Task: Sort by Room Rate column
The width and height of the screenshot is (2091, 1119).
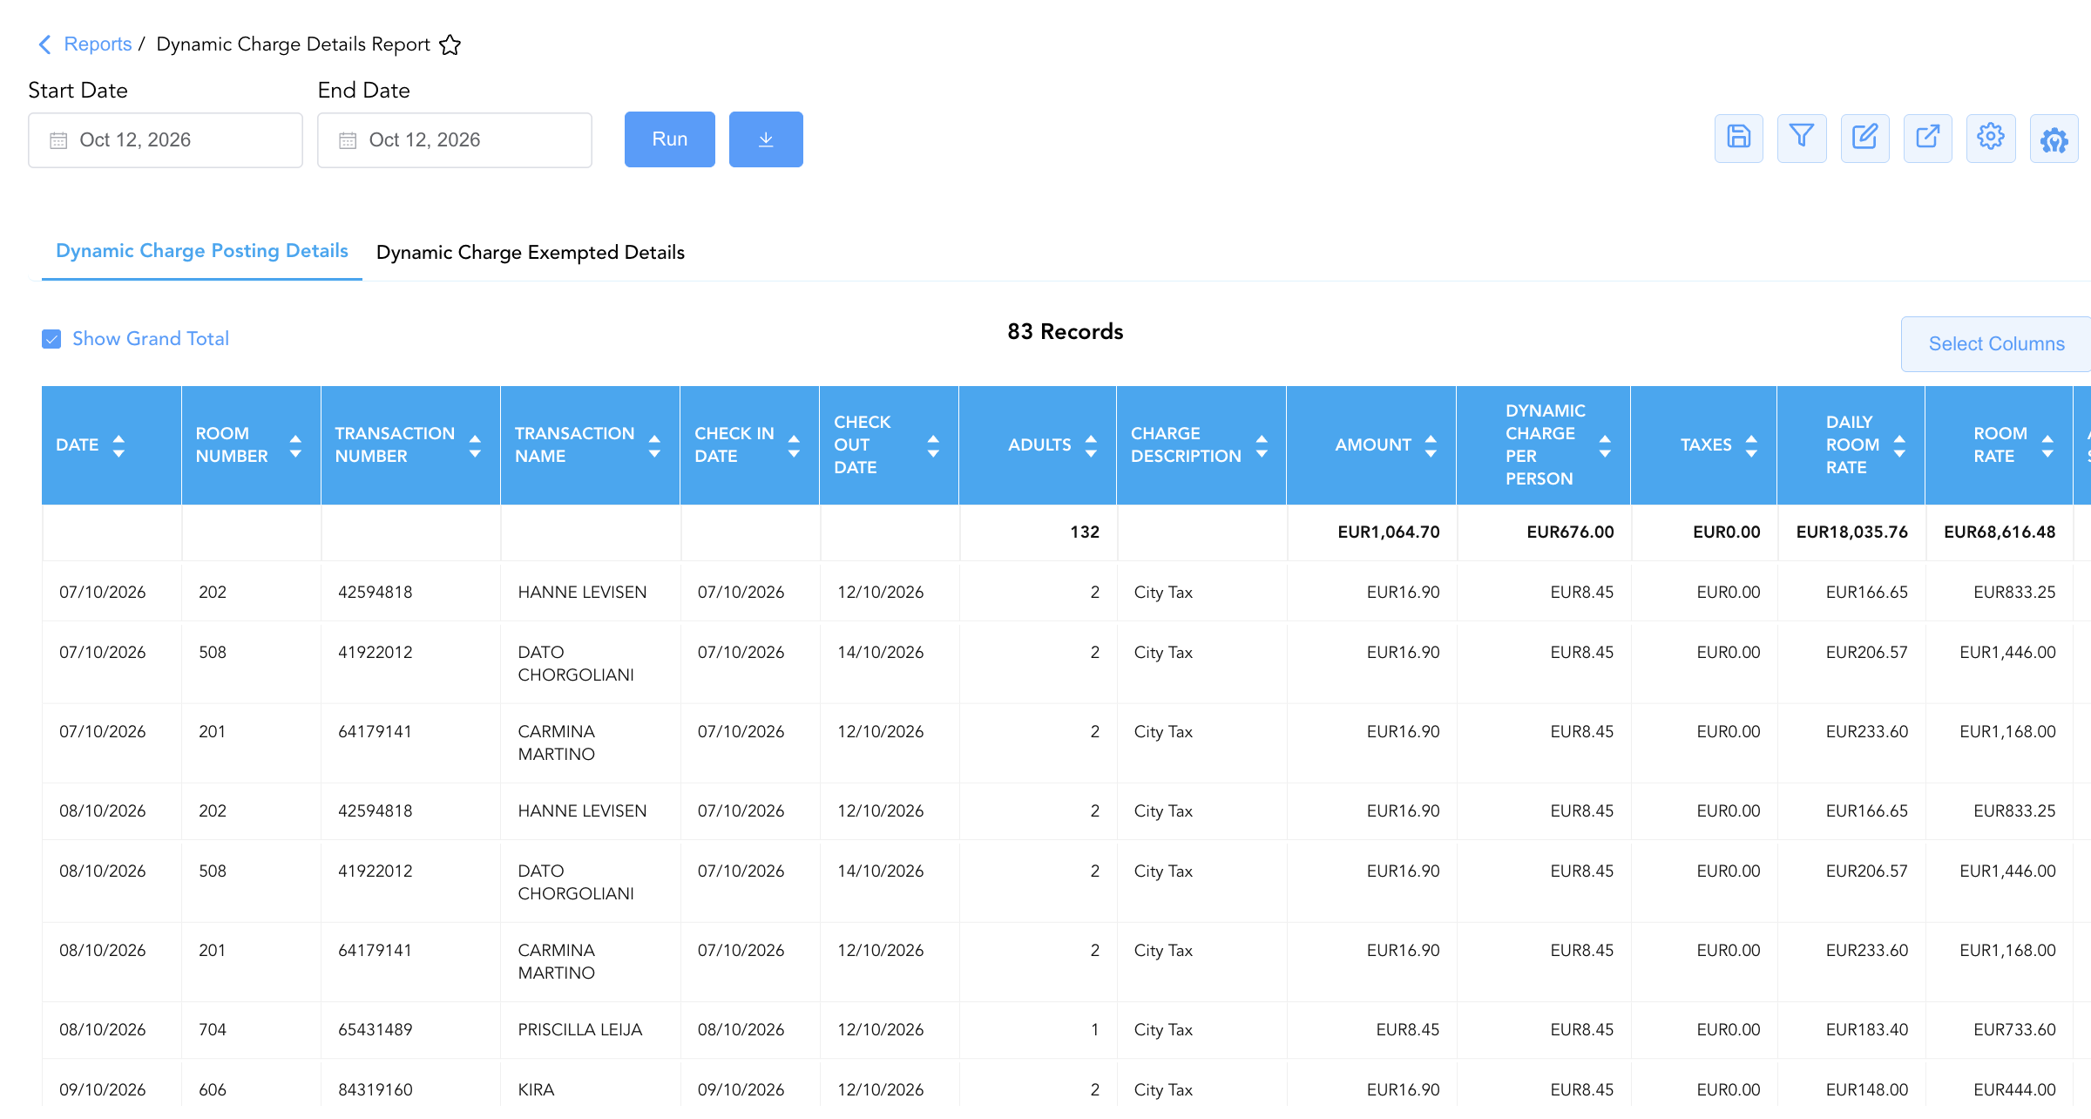Action: pos(2047,445)
